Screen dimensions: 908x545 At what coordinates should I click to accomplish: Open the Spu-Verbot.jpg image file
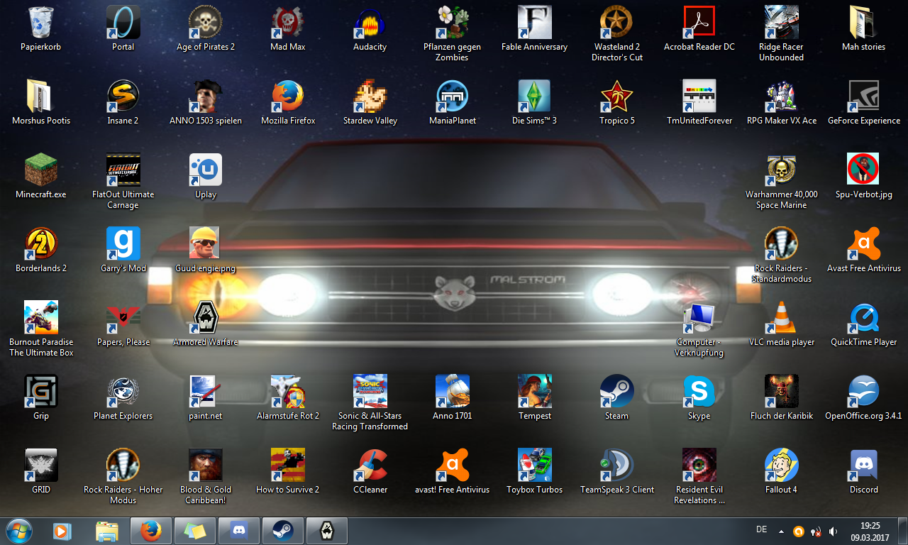[864, 170]
